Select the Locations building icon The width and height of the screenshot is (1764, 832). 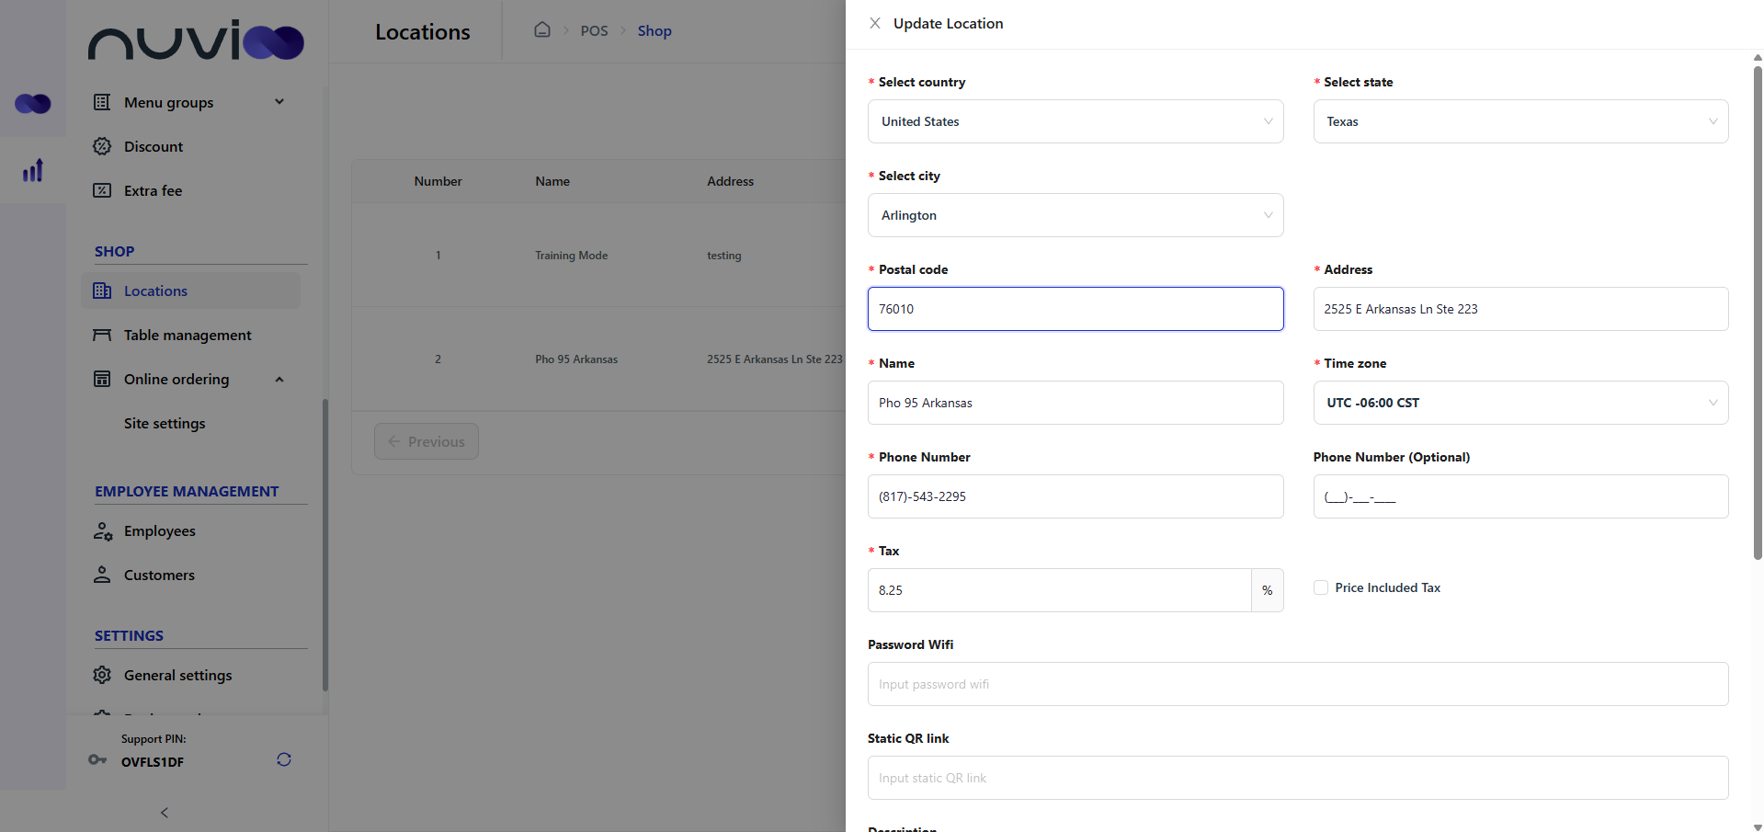(102, 291)
